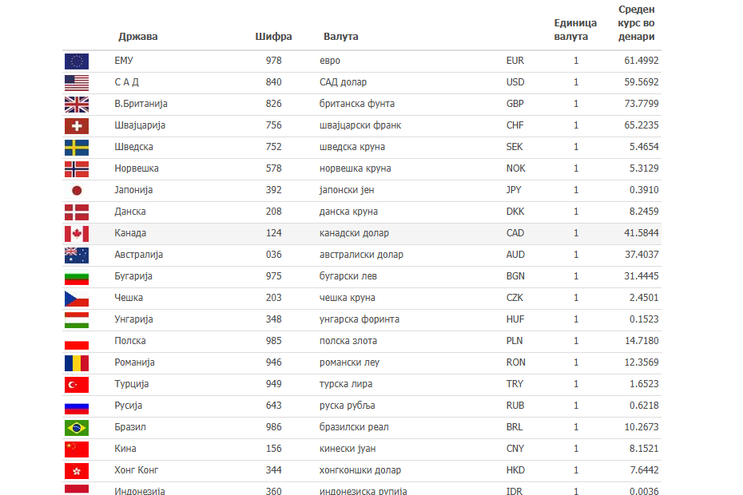Screen dimensions: 743x495
Task: Click the Australia flag icon
Action: (x=77, y=255)
